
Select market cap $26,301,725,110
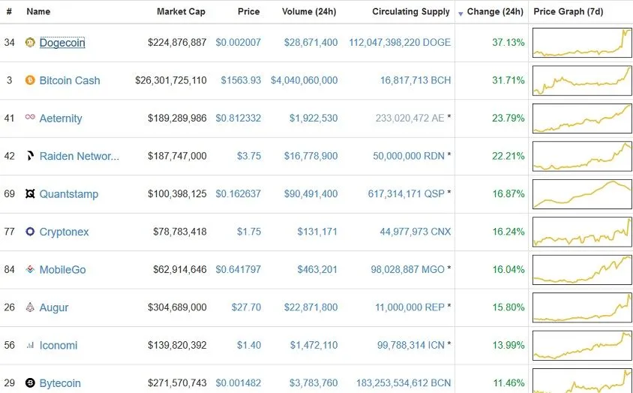pos(171,80)
